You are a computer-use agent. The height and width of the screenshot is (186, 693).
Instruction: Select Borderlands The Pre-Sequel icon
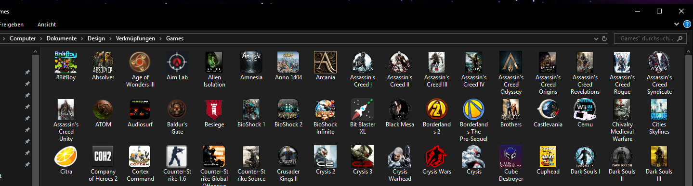coord(474,110)
